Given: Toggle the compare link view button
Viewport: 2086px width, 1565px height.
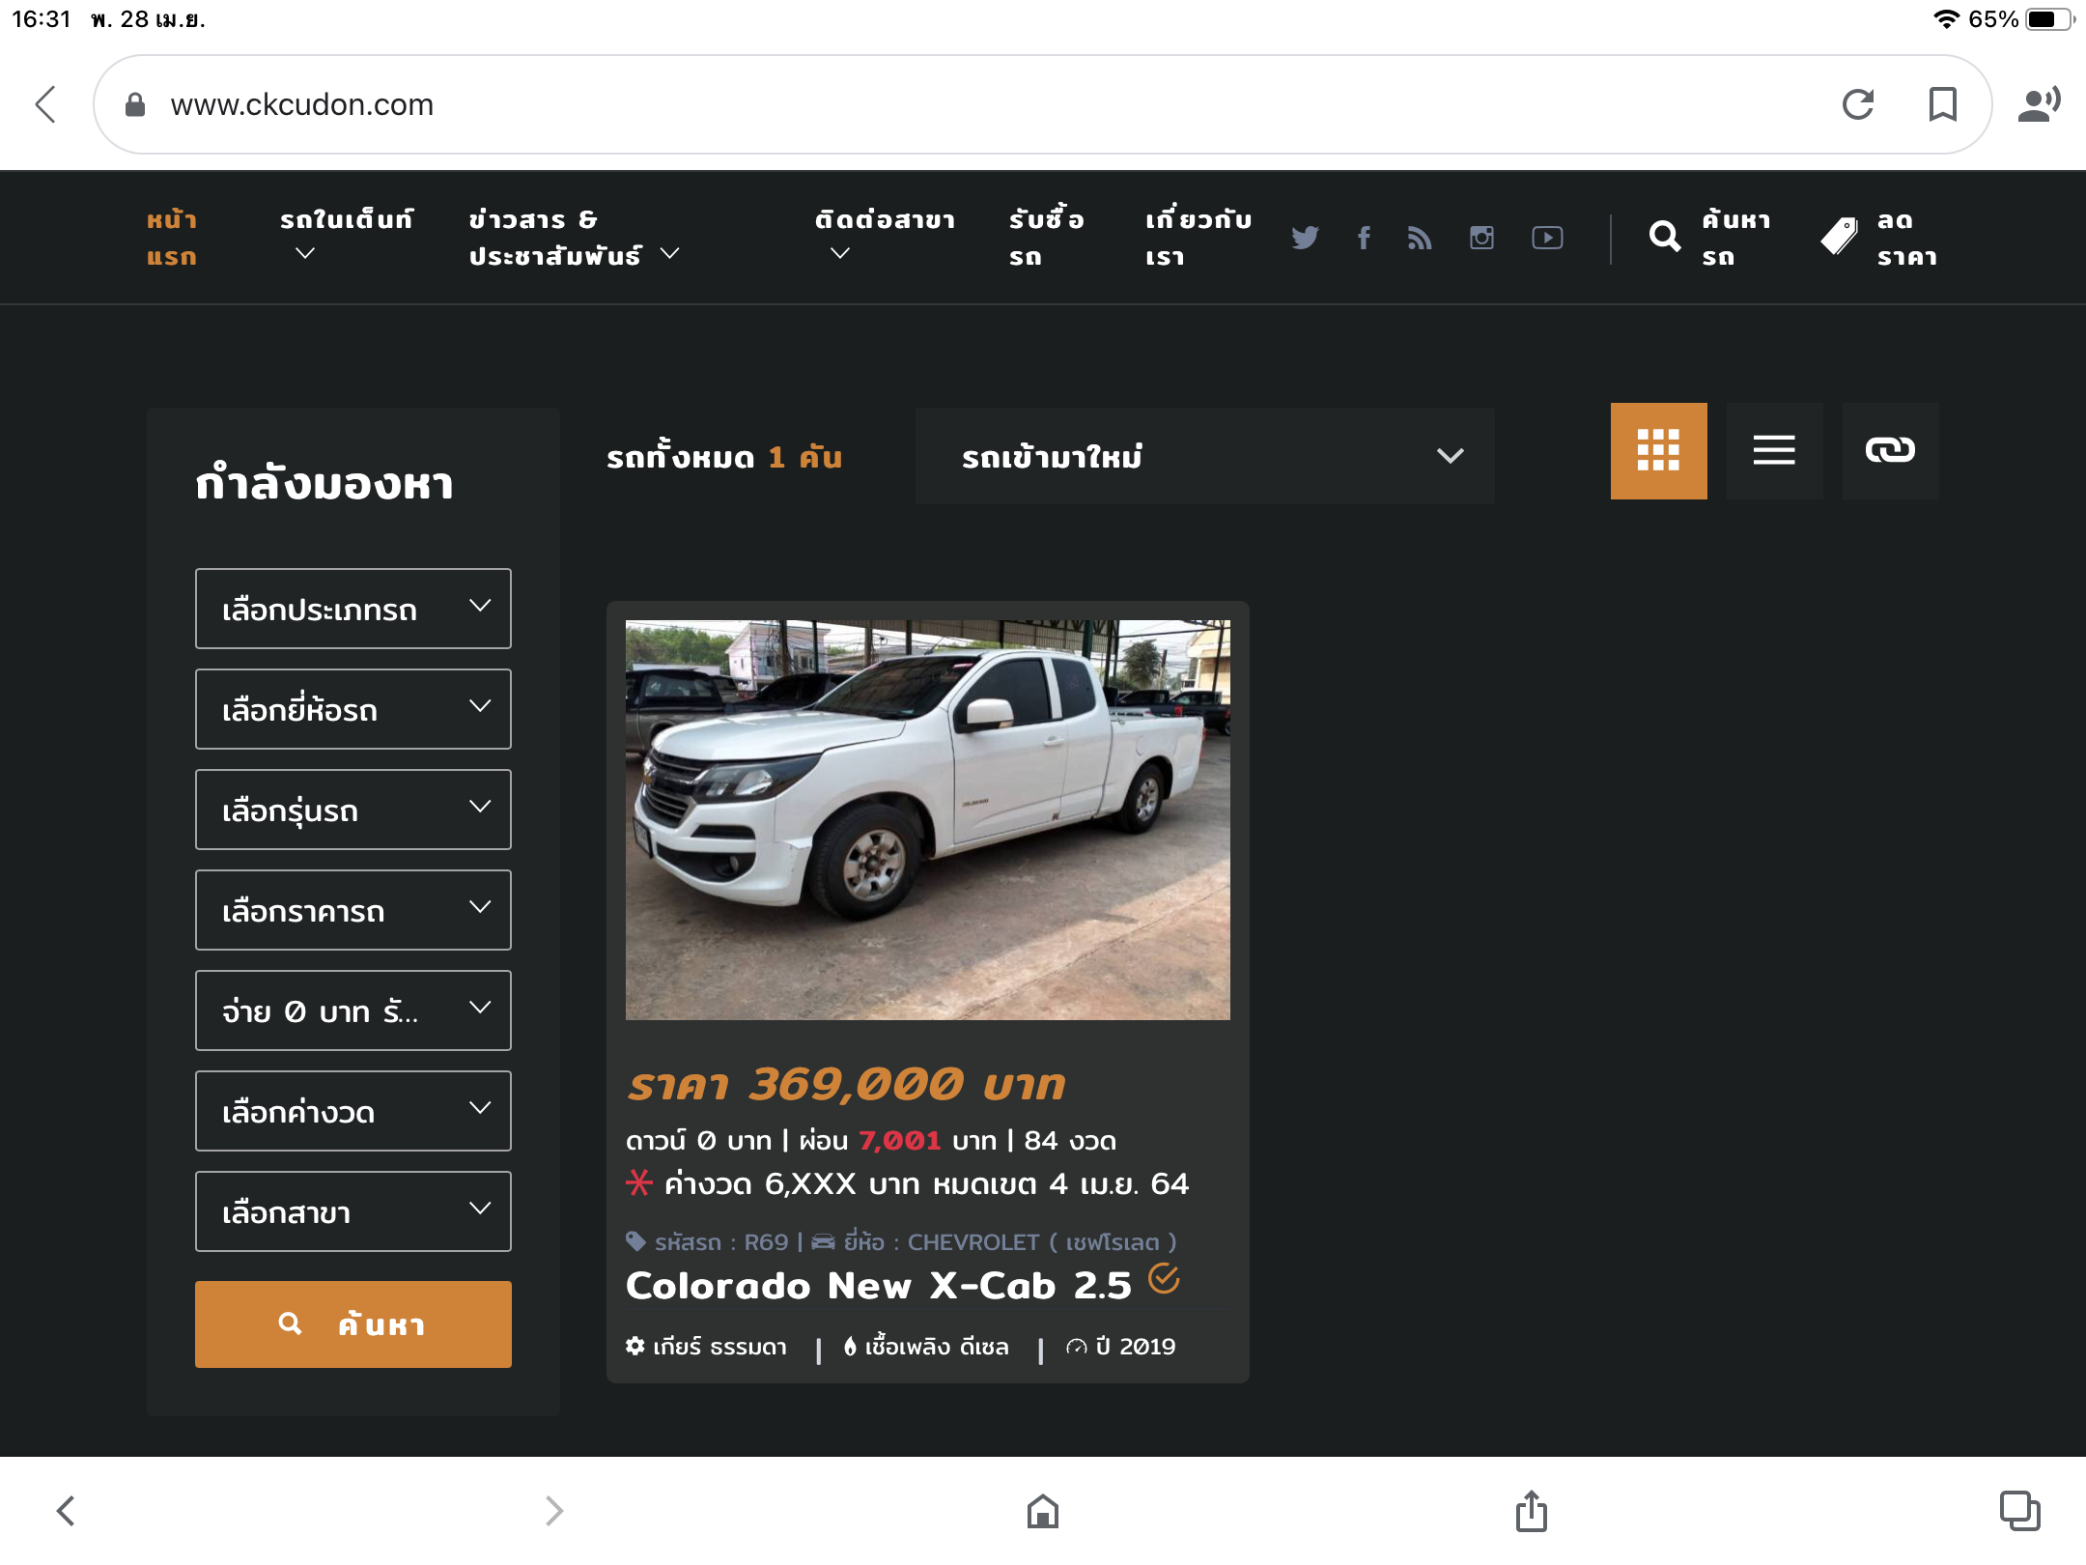Looking at the screenshot, I should pos(1890,451).
